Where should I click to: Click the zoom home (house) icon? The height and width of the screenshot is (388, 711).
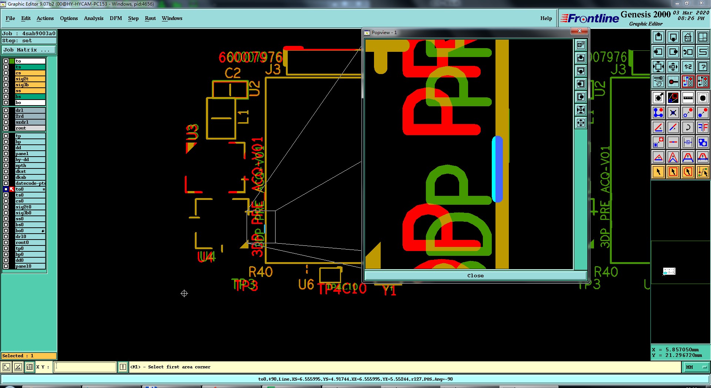688,37
